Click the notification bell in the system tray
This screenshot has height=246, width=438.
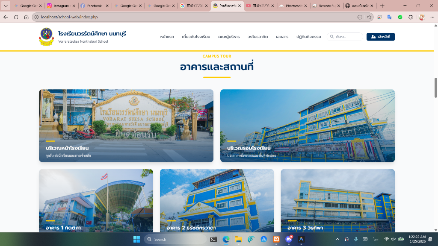tap(430, 239)
